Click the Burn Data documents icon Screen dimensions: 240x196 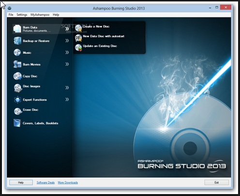tap(17, 29)
